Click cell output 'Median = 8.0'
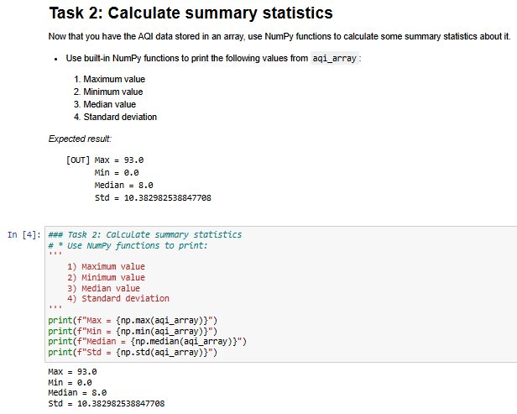The height and width of the screenshot is (414, 517). pos(77,393)
